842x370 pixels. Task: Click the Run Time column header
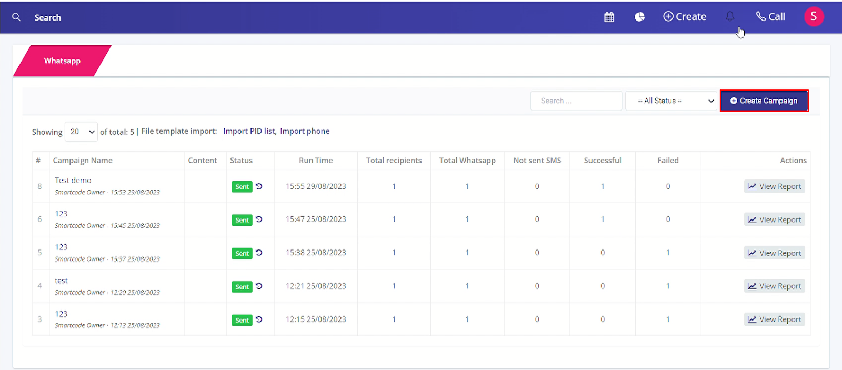[316, 161]
